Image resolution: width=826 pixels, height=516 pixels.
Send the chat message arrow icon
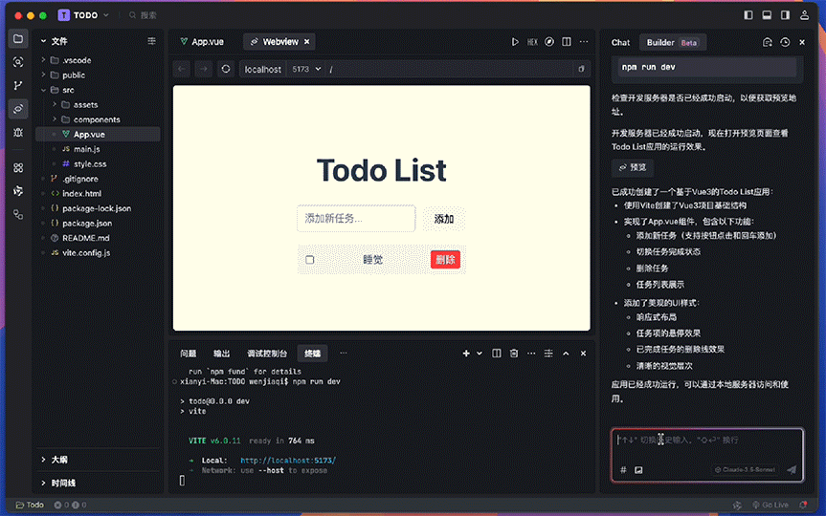pos(792,470)
